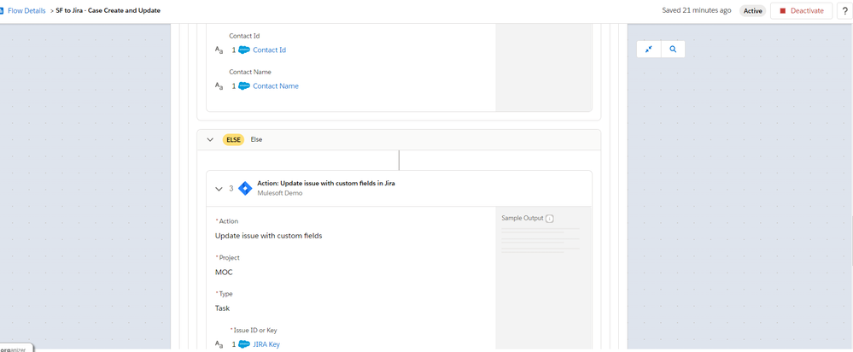
Task: Click the Deactivate button
Action: point(801,11)
